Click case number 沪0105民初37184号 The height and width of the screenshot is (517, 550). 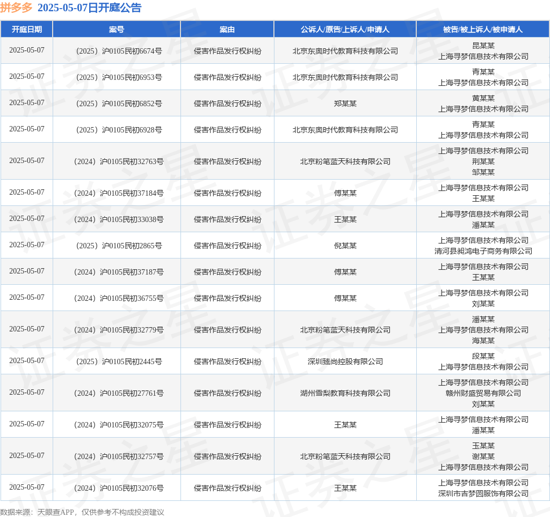[x=119, y=193]
